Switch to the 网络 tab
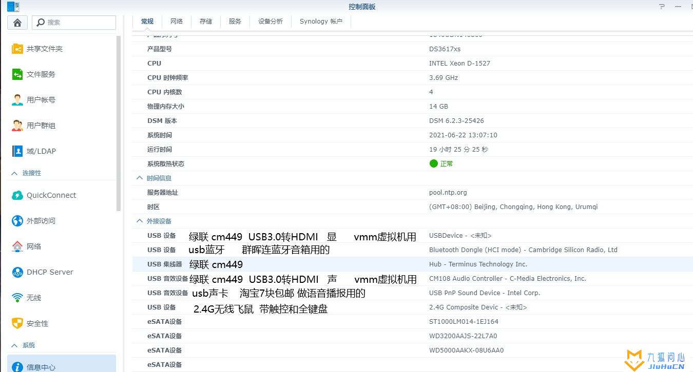This screenshot has height=372, width=693. pyautogui.click(x=177, y=22)
